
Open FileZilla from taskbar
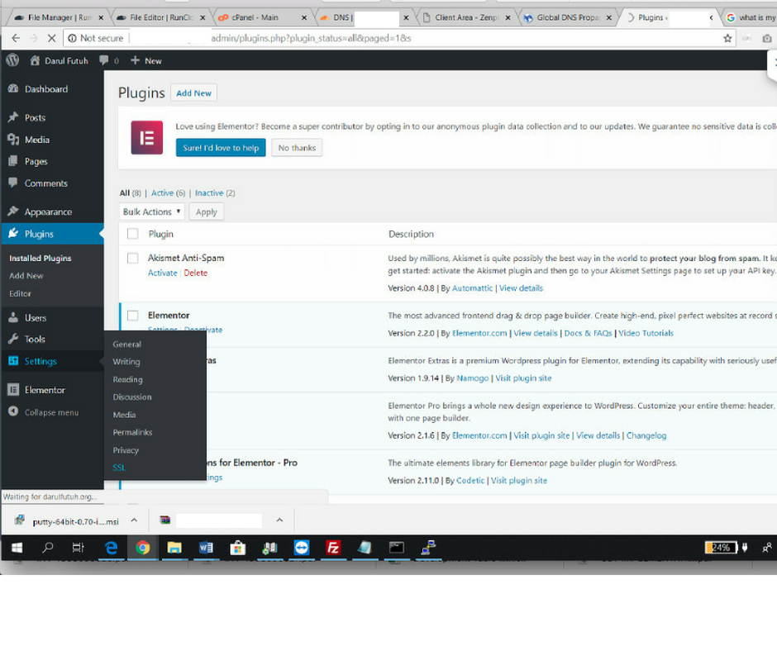coord(333,548)
